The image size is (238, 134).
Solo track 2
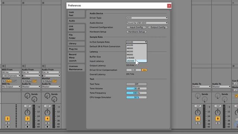[x=7, y=123]
